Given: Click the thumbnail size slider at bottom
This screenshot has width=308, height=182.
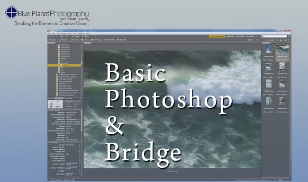Looking at the screenshot, I should coord(254,180).
